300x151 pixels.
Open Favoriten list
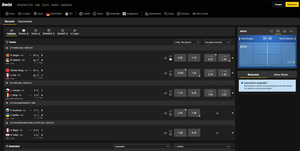point(183,14)
